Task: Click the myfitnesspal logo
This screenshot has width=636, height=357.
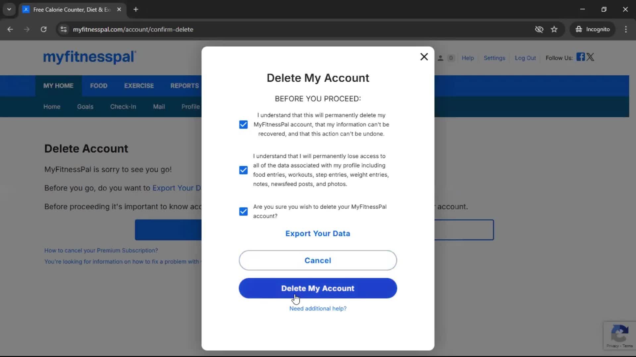Action: tap(90, 57)
